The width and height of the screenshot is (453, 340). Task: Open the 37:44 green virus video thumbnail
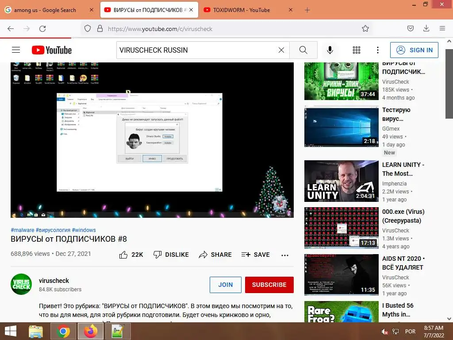(341, 81)
